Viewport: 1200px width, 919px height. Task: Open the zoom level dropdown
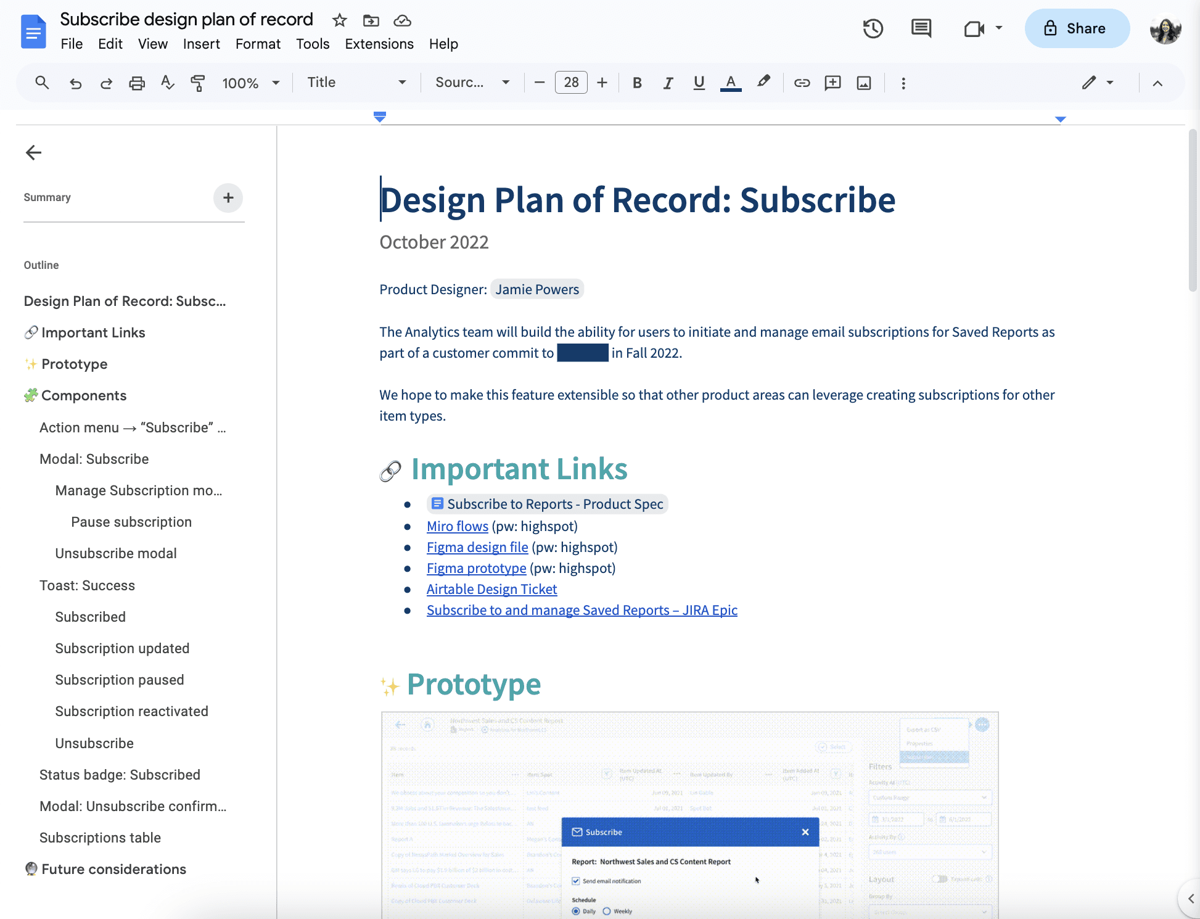(251, 83)
